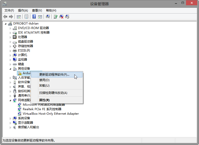Click the disable device toolbar icon with down arrow

[67, 17]
